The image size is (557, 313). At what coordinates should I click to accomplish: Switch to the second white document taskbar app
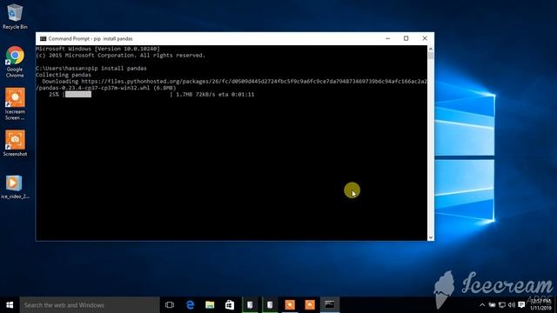[x=270, y=305]
